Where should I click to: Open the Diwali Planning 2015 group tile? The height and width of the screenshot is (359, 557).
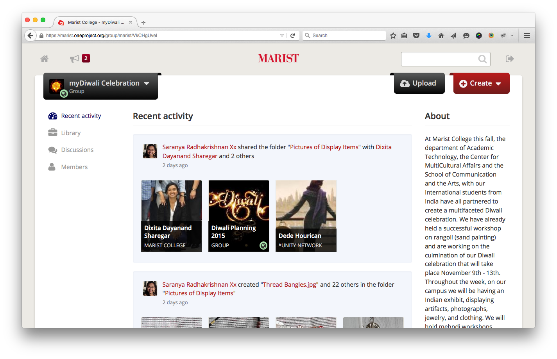tap(239, 216)
